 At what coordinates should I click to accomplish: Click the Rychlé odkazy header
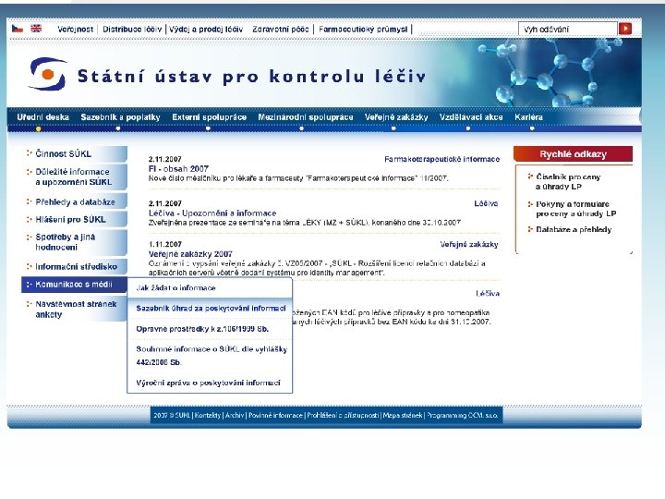coord(573,154)
